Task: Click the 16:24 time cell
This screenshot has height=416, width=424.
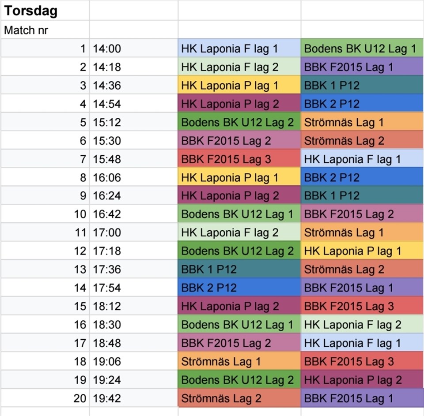Action: 133,195
